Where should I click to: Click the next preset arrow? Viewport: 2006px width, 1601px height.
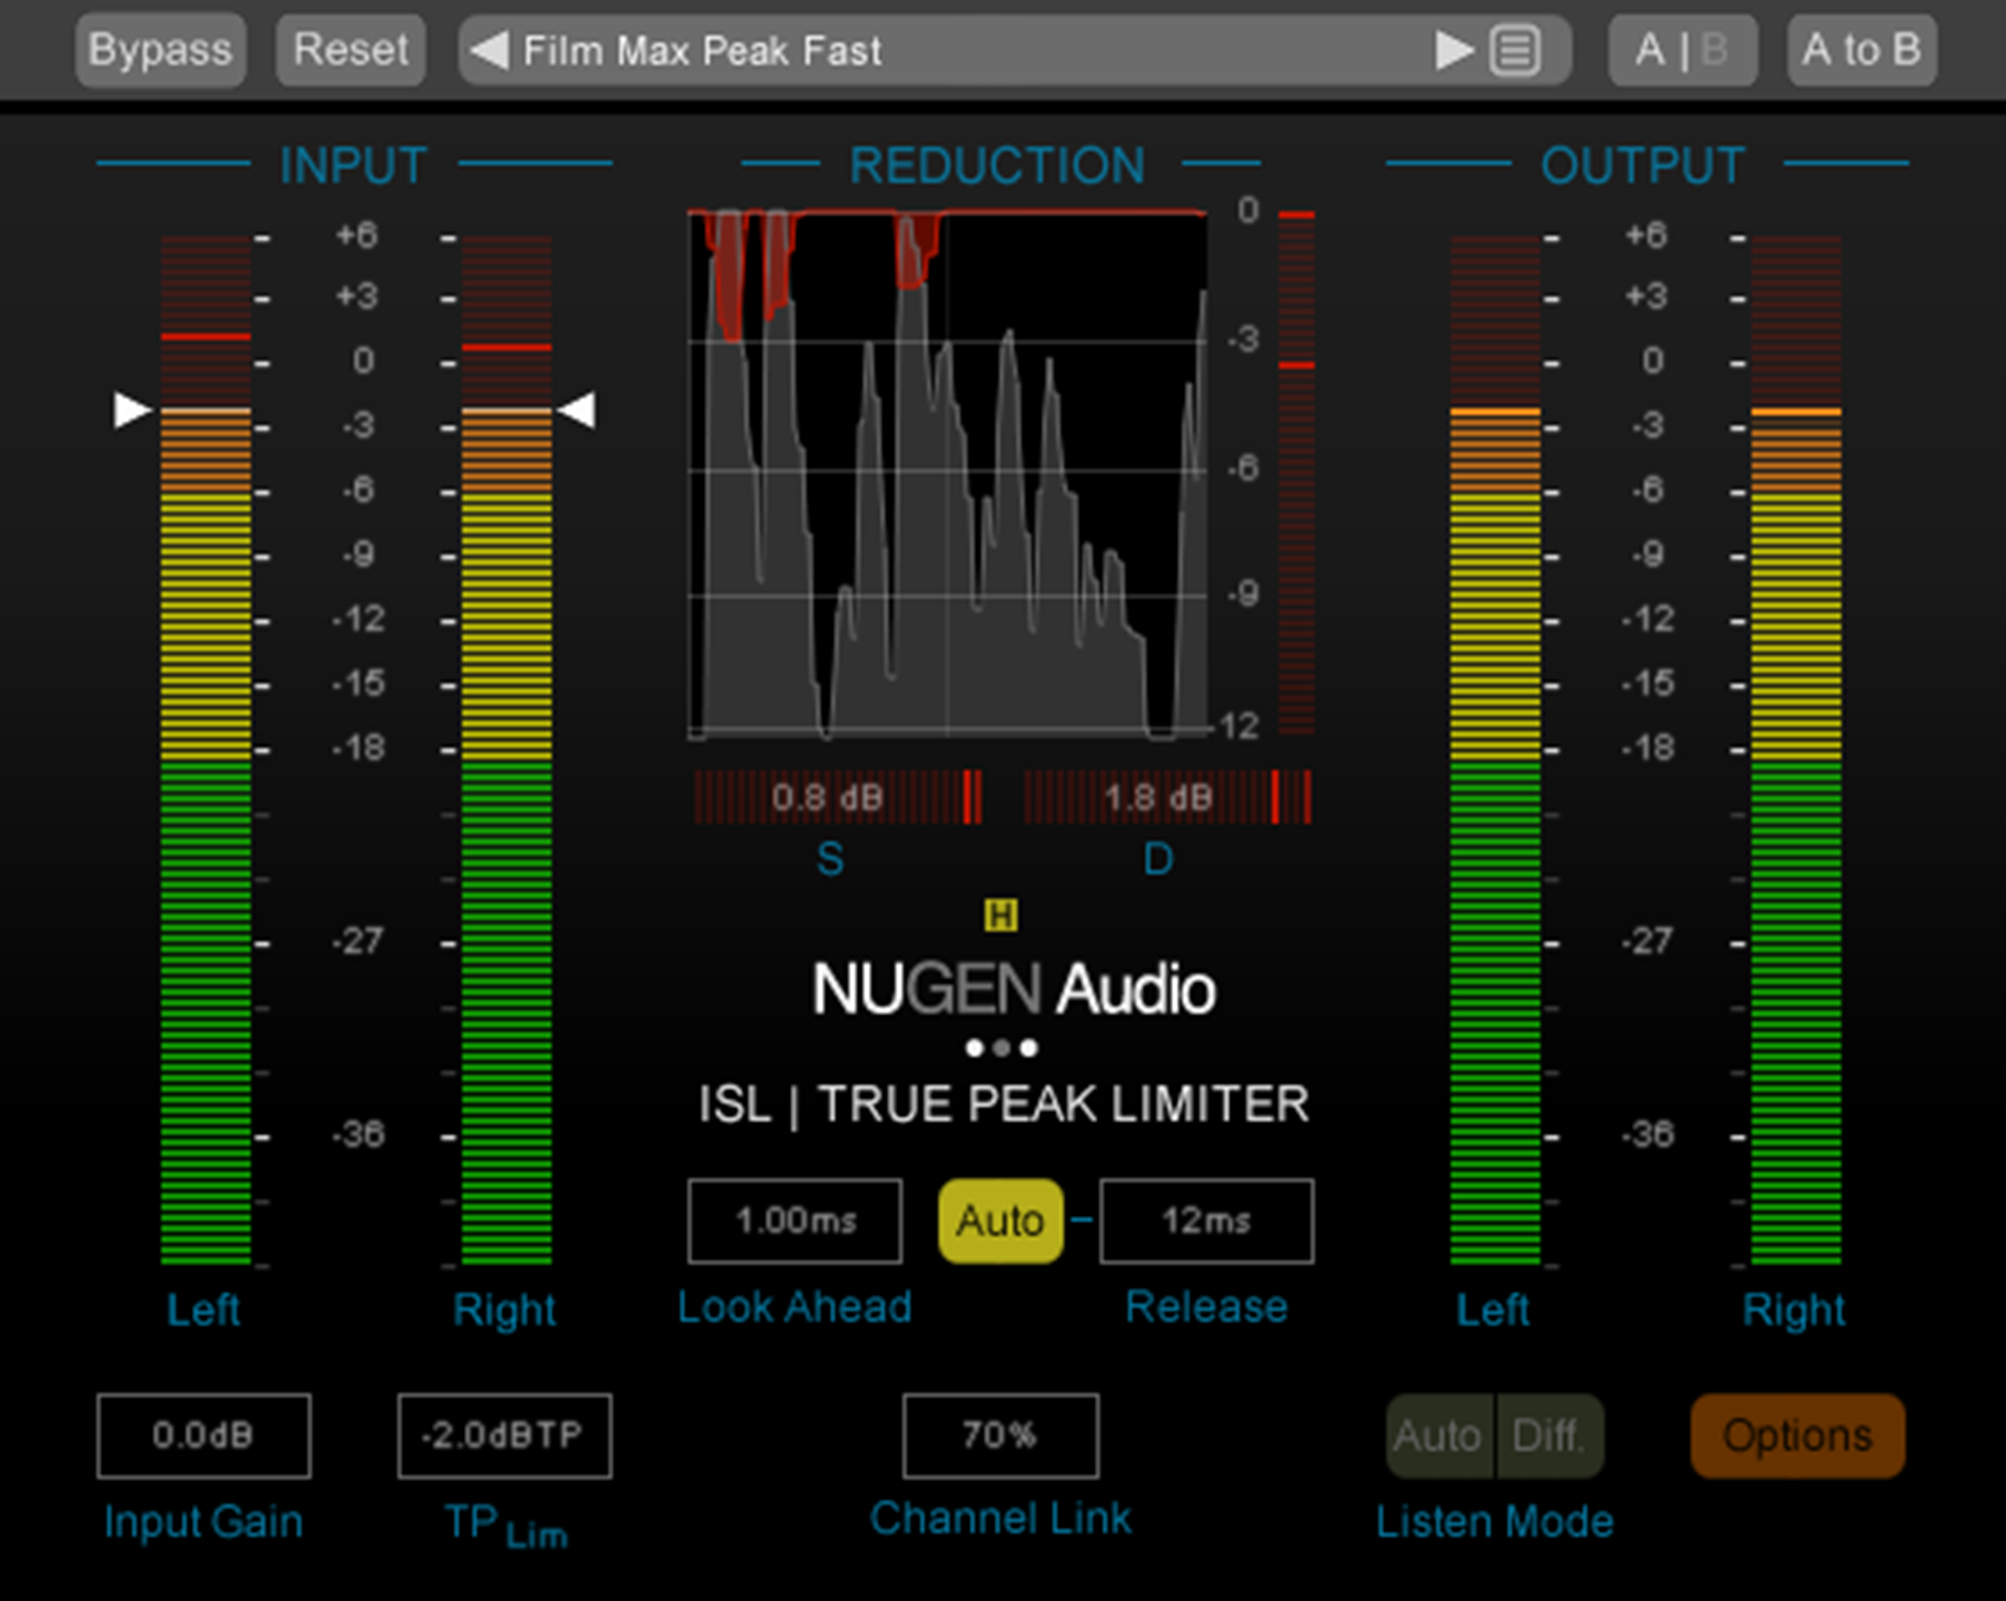[x=1452, y=51]
